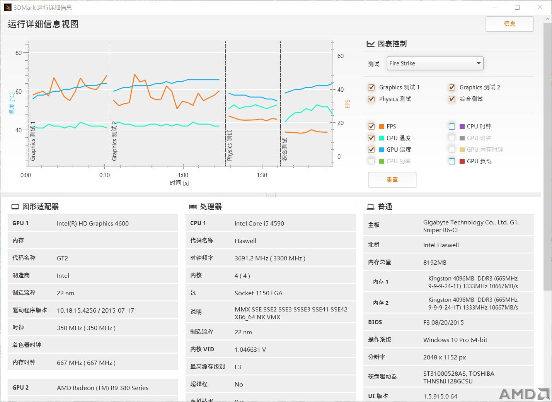Toggle the FPS series checkbox
This screenshot has width=552, height=402.
coord(371,127)
